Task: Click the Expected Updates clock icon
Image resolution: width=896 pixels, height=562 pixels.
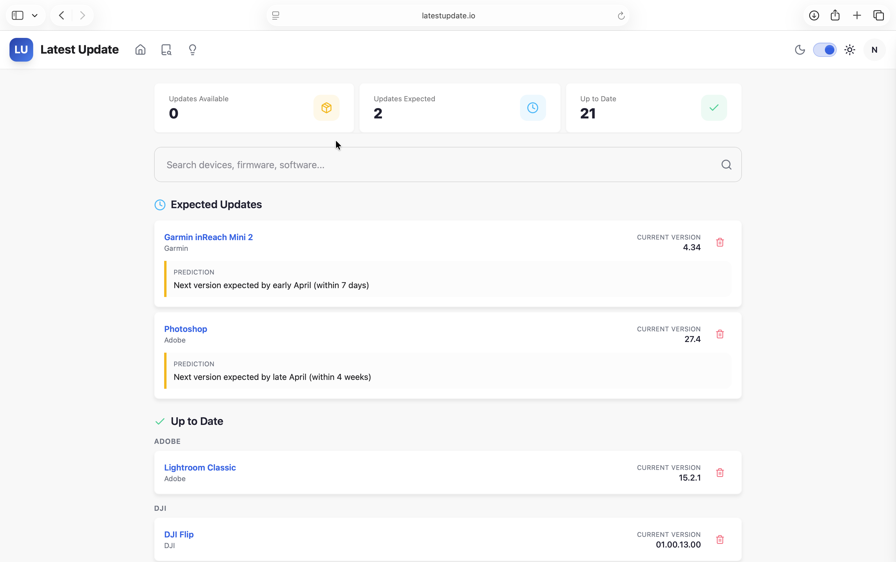Action: pyautogui.click(x=160, y=205)
